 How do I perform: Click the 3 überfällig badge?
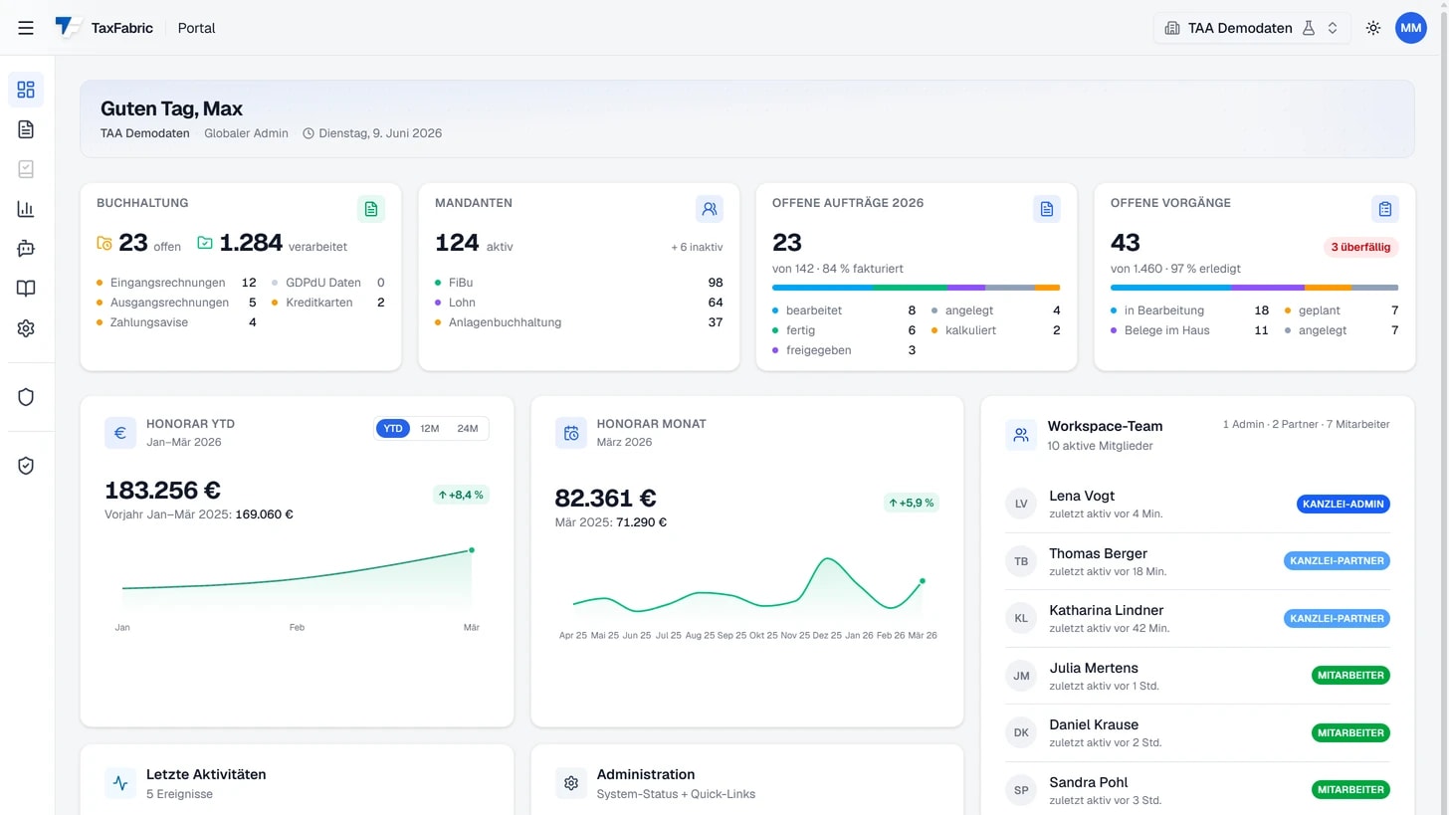click(x=1360, y=247)
